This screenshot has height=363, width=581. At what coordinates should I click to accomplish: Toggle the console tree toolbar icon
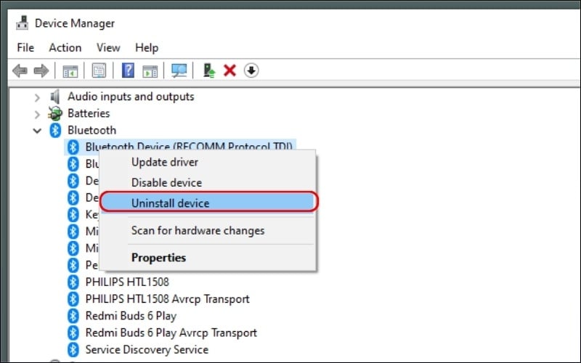[x=70, y=70]
